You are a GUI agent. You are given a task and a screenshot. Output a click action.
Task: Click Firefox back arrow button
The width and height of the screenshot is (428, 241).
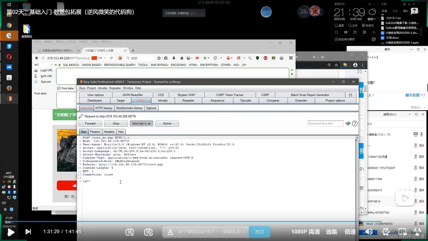[x=37, y=58]
